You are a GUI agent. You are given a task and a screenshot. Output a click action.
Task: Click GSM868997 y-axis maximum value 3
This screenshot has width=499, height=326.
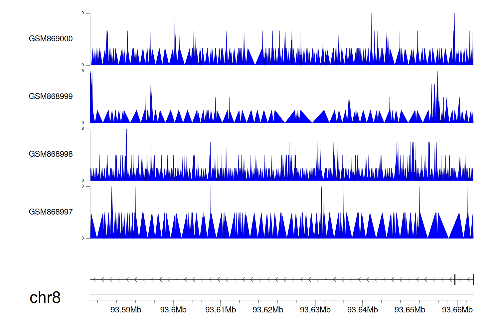click(x=83, y=186)
